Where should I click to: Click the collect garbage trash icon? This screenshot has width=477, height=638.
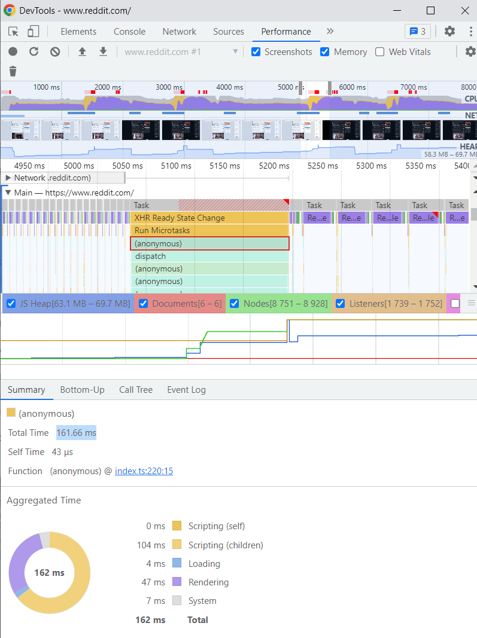13,71
